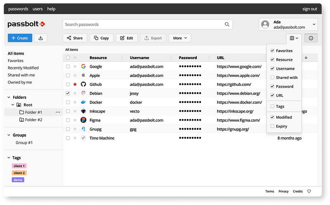Filter by orange client 2 tag
The width and height of the screenshot is (330, 205).
[x=19, y=173]
